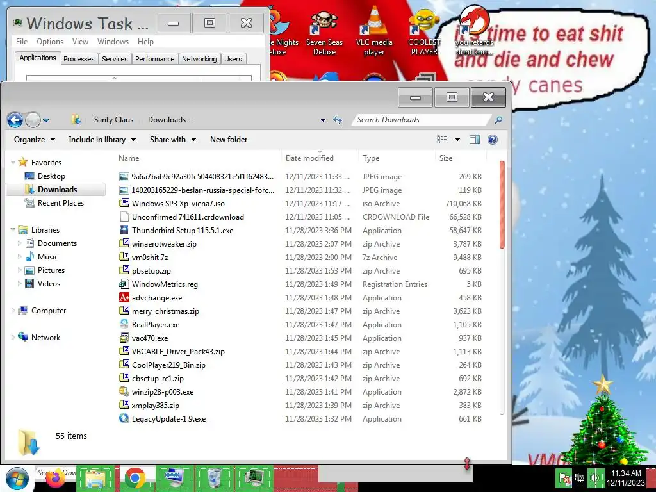Select Network in the navigation pane
The image size is (656, 492).
click(45, 337)
